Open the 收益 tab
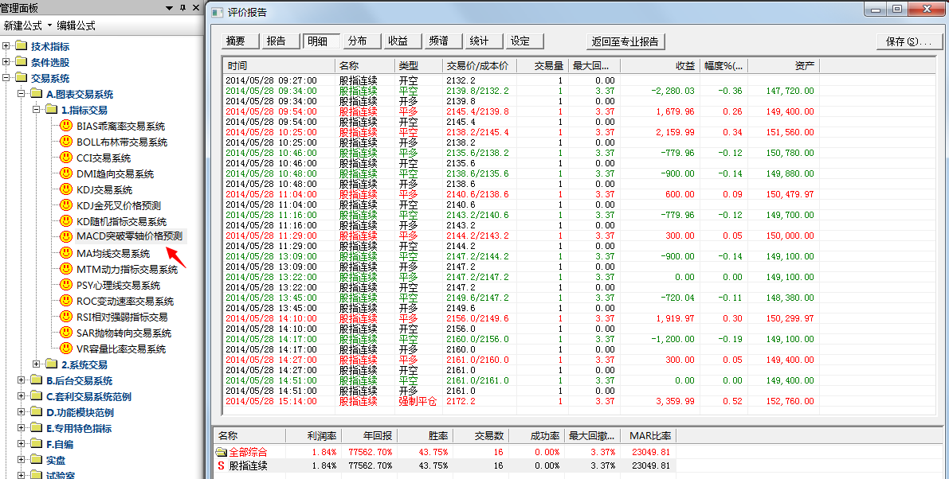Image resolution: width=949 pixels, height=479 pixels. [x=398, y=41]
